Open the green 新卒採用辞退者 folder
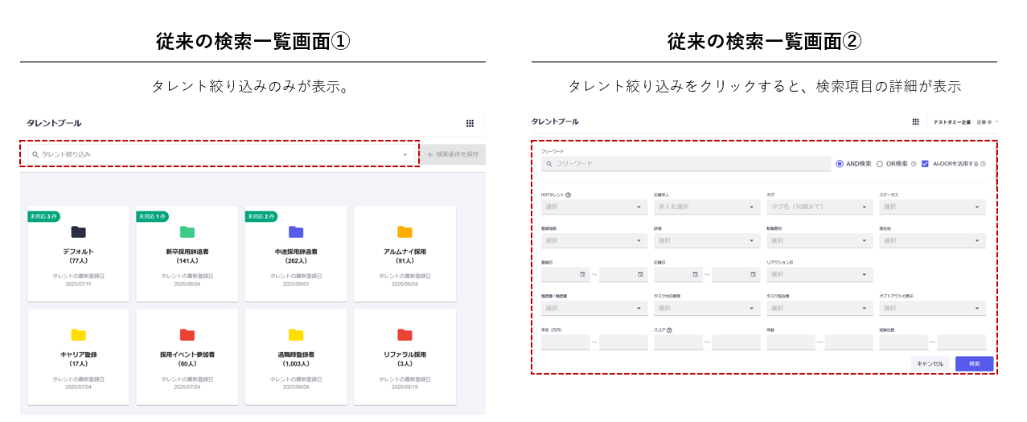1027x422 pixels. click(x=187, y=232)
